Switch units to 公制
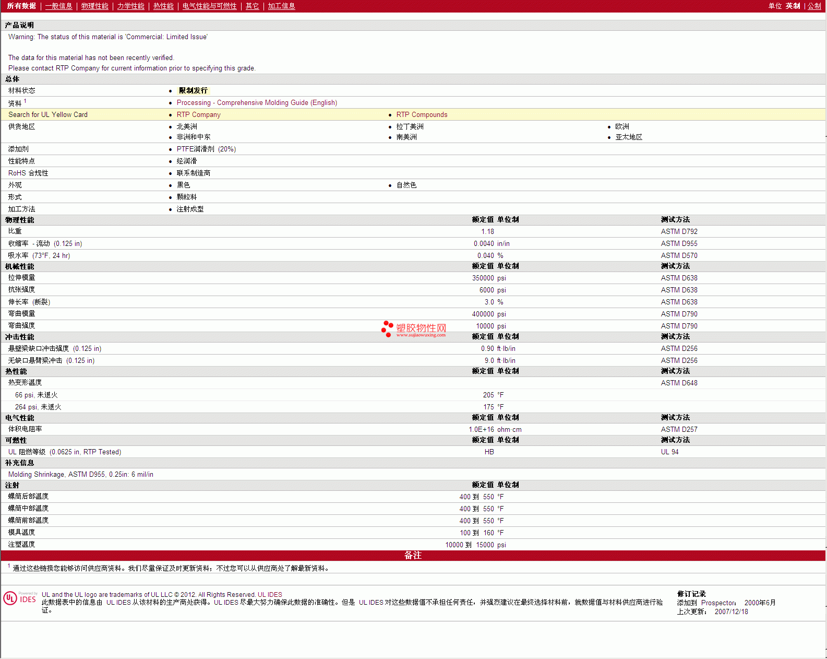The width and height of the screenshot is (827, 659). (814, 6)
